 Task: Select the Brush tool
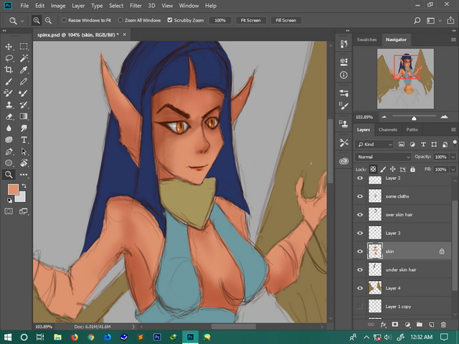pyautogui.click(x=9, y=82)
